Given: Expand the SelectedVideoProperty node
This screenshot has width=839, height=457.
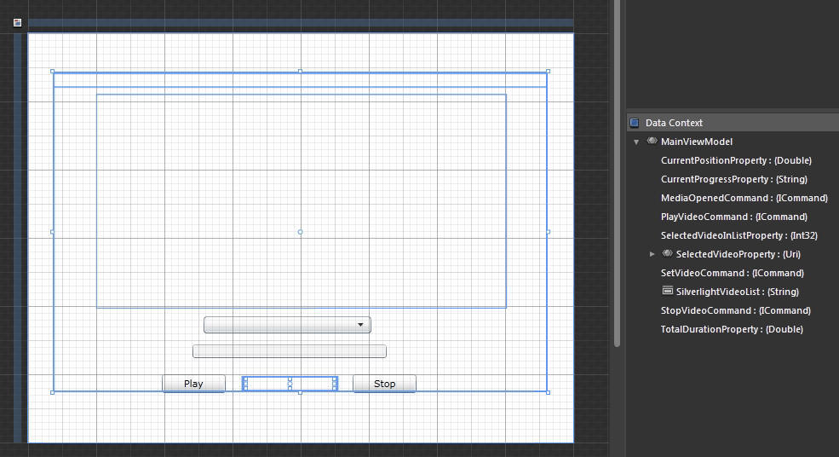Looking at the screenshot, I should point(652,254).
